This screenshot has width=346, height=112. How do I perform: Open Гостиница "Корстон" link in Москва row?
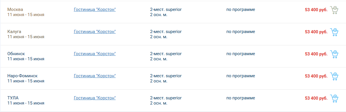coord(95,9)
